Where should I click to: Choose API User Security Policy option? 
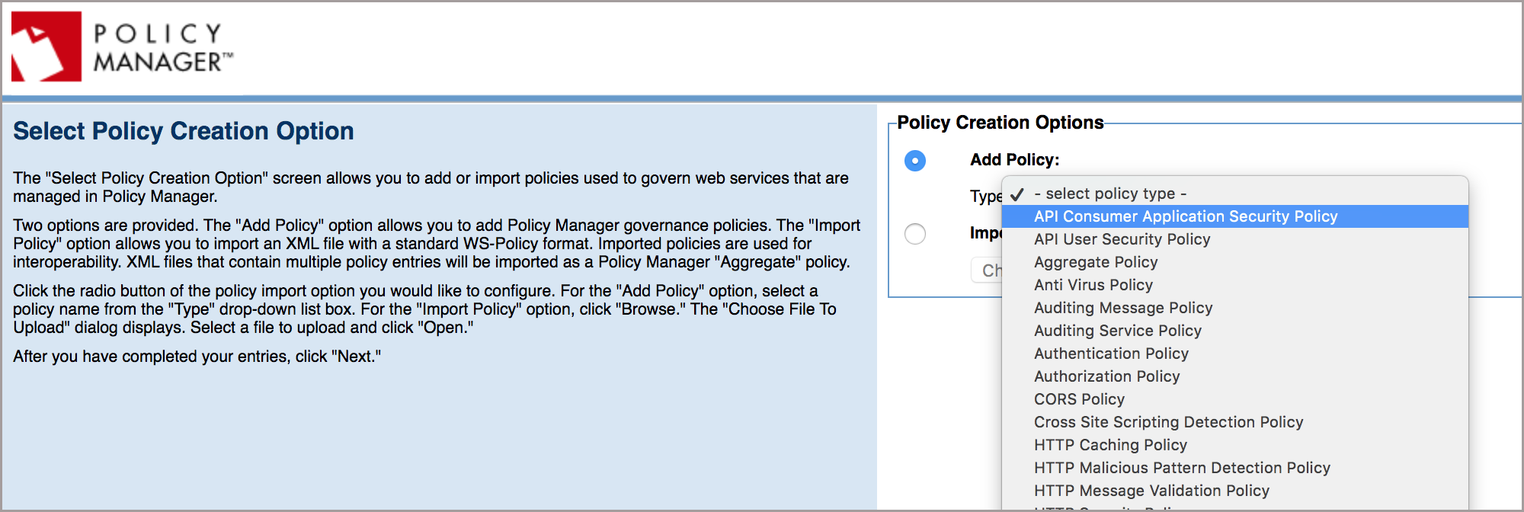(x=1122, y=240)
